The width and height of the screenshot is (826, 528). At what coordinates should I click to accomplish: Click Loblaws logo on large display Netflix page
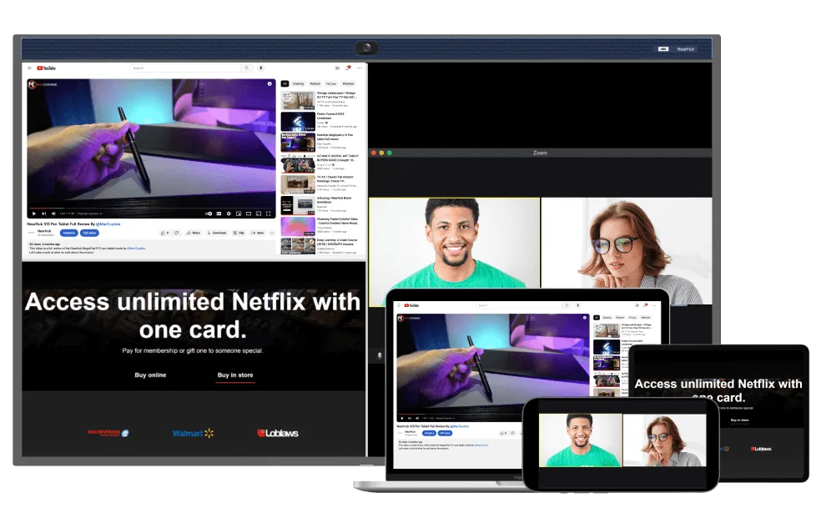click(x=278, y=433)
